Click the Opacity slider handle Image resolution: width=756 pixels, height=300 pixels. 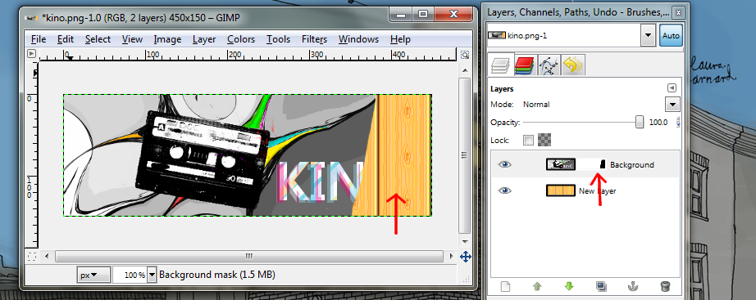pos(640,122)
